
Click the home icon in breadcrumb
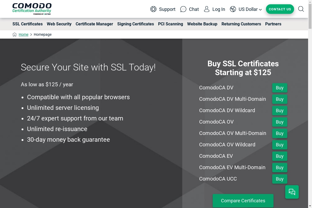(15, 34)
